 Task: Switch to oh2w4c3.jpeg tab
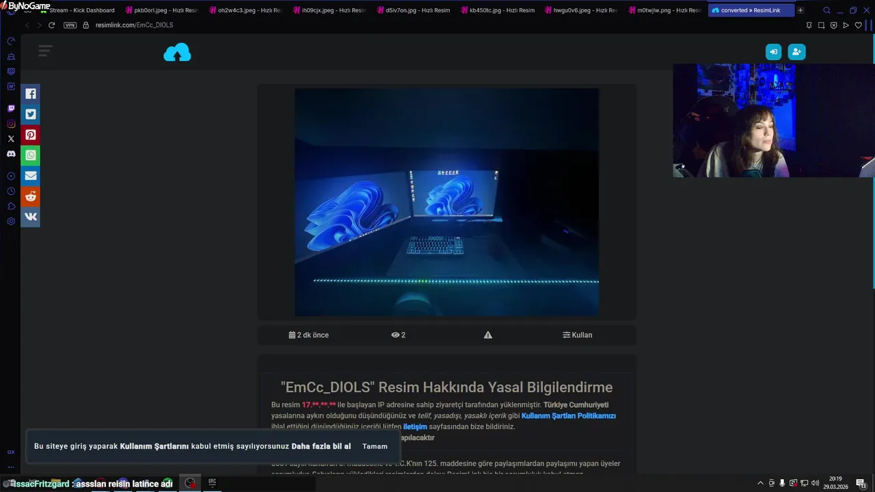click(245, 10)
